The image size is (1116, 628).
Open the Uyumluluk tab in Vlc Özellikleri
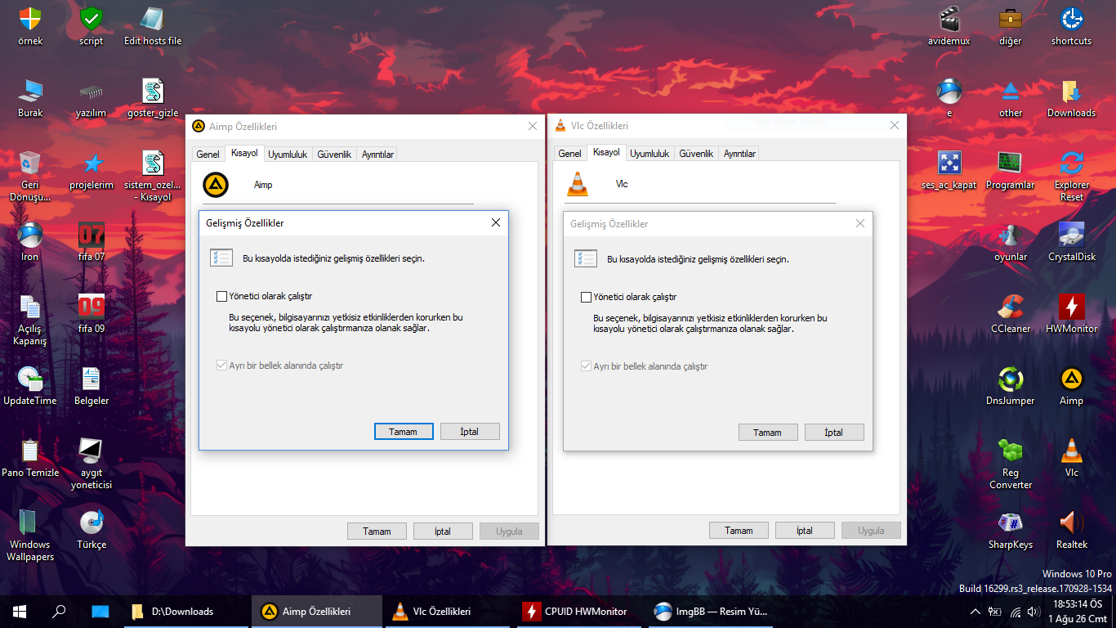point(650,154)
